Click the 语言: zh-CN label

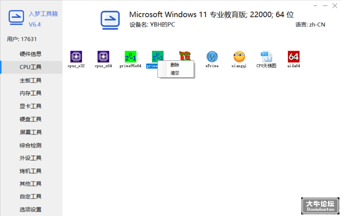coord(310,25)
